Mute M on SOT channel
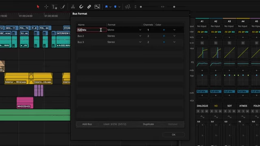This screenshot has height=146, width=260. (234, 111)
